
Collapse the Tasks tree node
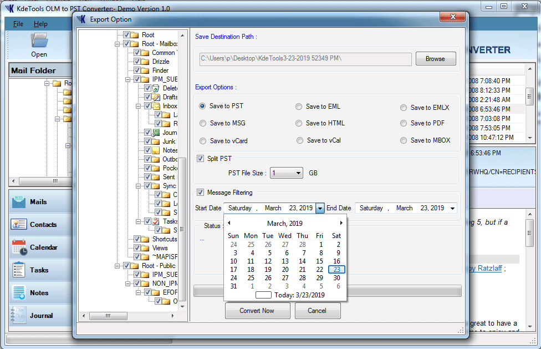point(138,221)
